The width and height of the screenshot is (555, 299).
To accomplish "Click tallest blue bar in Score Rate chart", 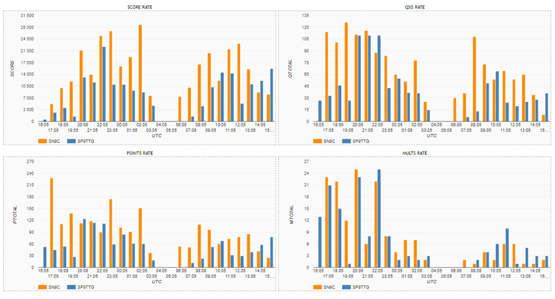I will point(104,84).
